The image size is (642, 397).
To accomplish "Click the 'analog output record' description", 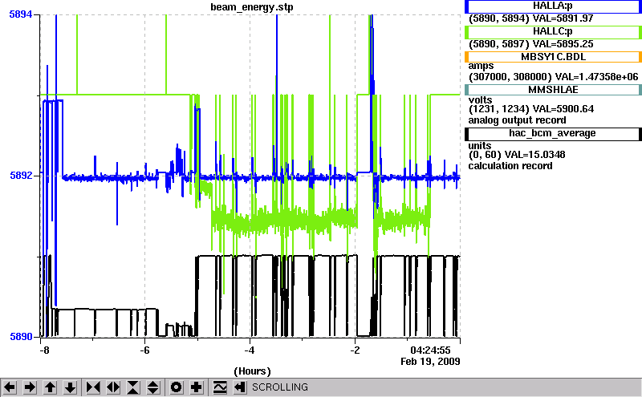I will click(x=517, y=120).
